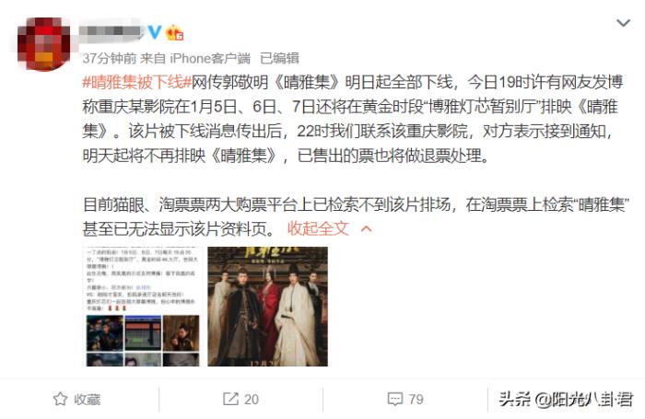View edit history via 已编辑
This screenshot has width=645, height=419.
tap(279, 58)
